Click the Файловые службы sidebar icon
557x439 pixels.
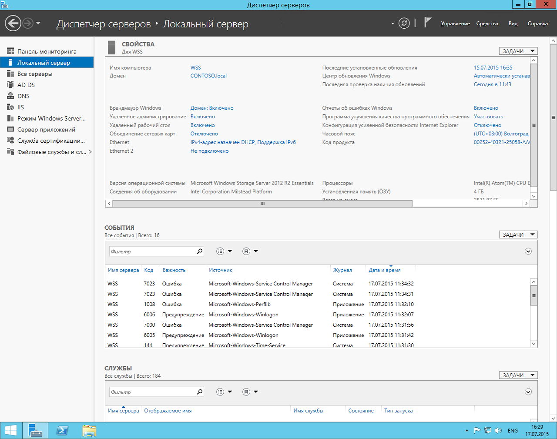tap(10, 152)
